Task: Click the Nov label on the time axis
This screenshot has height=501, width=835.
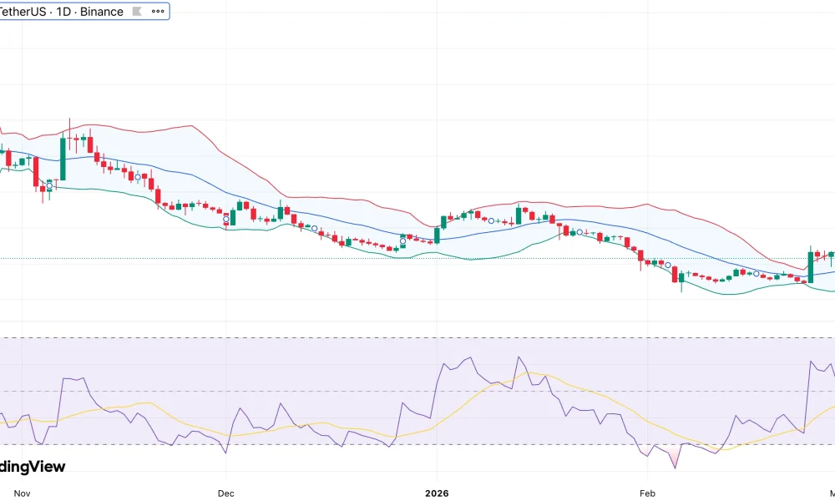Action: click(23, 493)
